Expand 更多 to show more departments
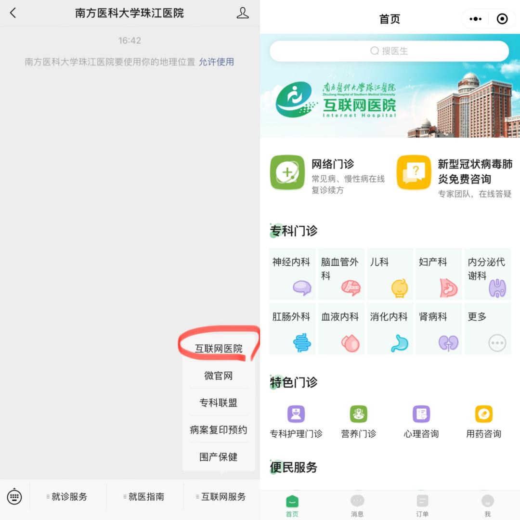Screen dimensions: 520x520 click(x=487, y=330)
